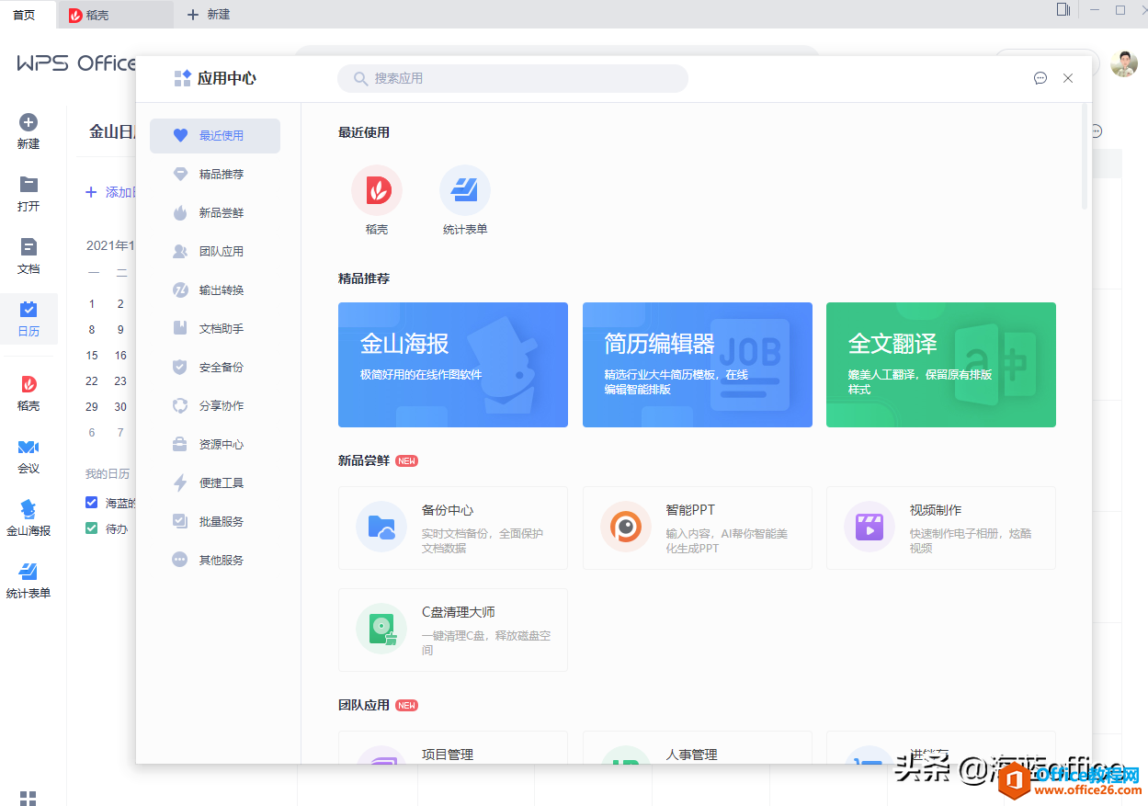This screenshot has width=1148, height=806.
Task: Toggle the 待办 calendar checkbox
Action: coord(91,528)
